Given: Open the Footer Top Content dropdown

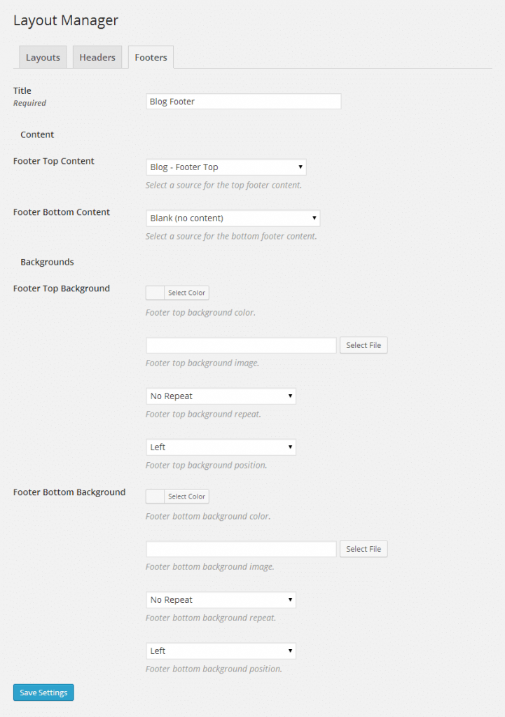Looking at the screenshot, I should pos(226,167).
